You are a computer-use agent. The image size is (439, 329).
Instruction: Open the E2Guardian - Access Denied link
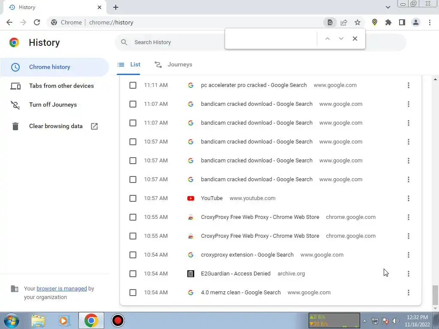[236, 274]
